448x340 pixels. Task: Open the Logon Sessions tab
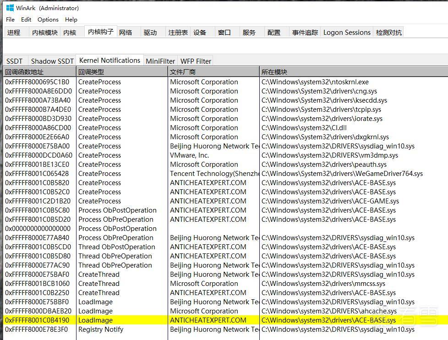(x=347, y=32)
